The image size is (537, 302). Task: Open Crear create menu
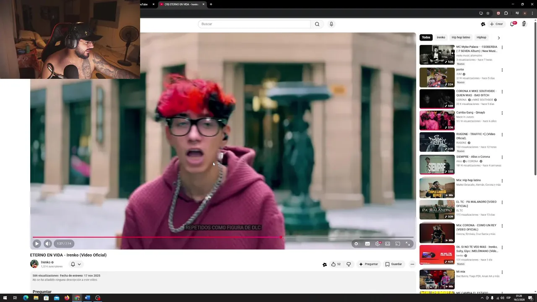496,24
